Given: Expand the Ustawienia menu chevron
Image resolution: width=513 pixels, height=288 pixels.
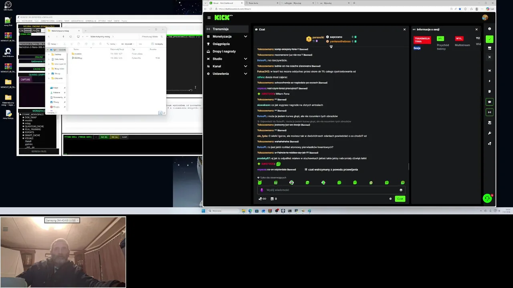Looking at the screenshot, I should 245,74.
